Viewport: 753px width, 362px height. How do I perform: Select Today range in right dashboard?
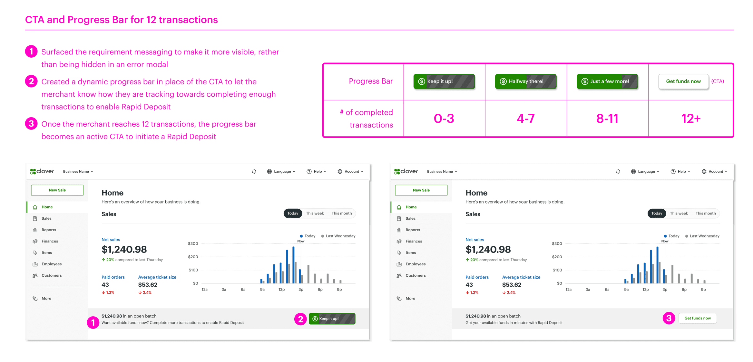657,213
